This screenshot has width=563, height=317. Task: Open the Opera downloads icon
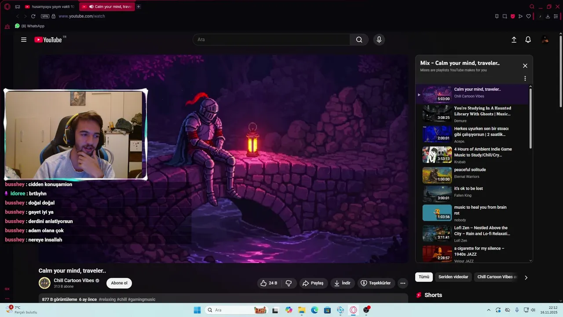548,16
